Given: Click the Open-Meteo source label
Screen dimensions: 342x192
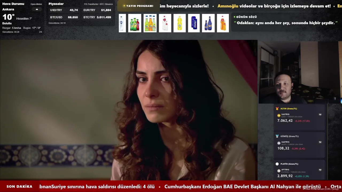Looking at the screenshot, I should click(x=36, y=4).
